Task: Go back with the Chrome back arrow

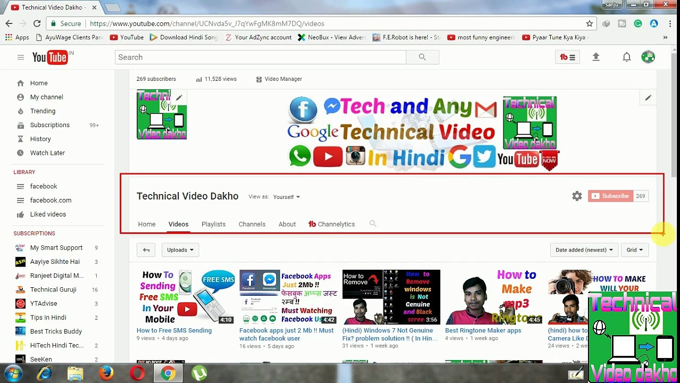Action: [x=9, y=23]
